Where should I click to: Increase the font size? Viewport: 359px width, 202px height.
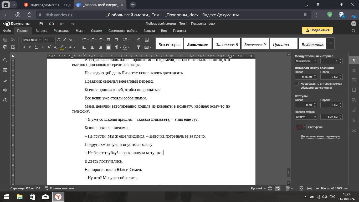(x=59, y=40)
